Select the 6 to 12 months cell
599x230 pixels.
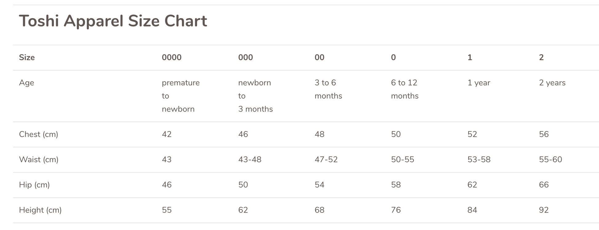(404, 89)
